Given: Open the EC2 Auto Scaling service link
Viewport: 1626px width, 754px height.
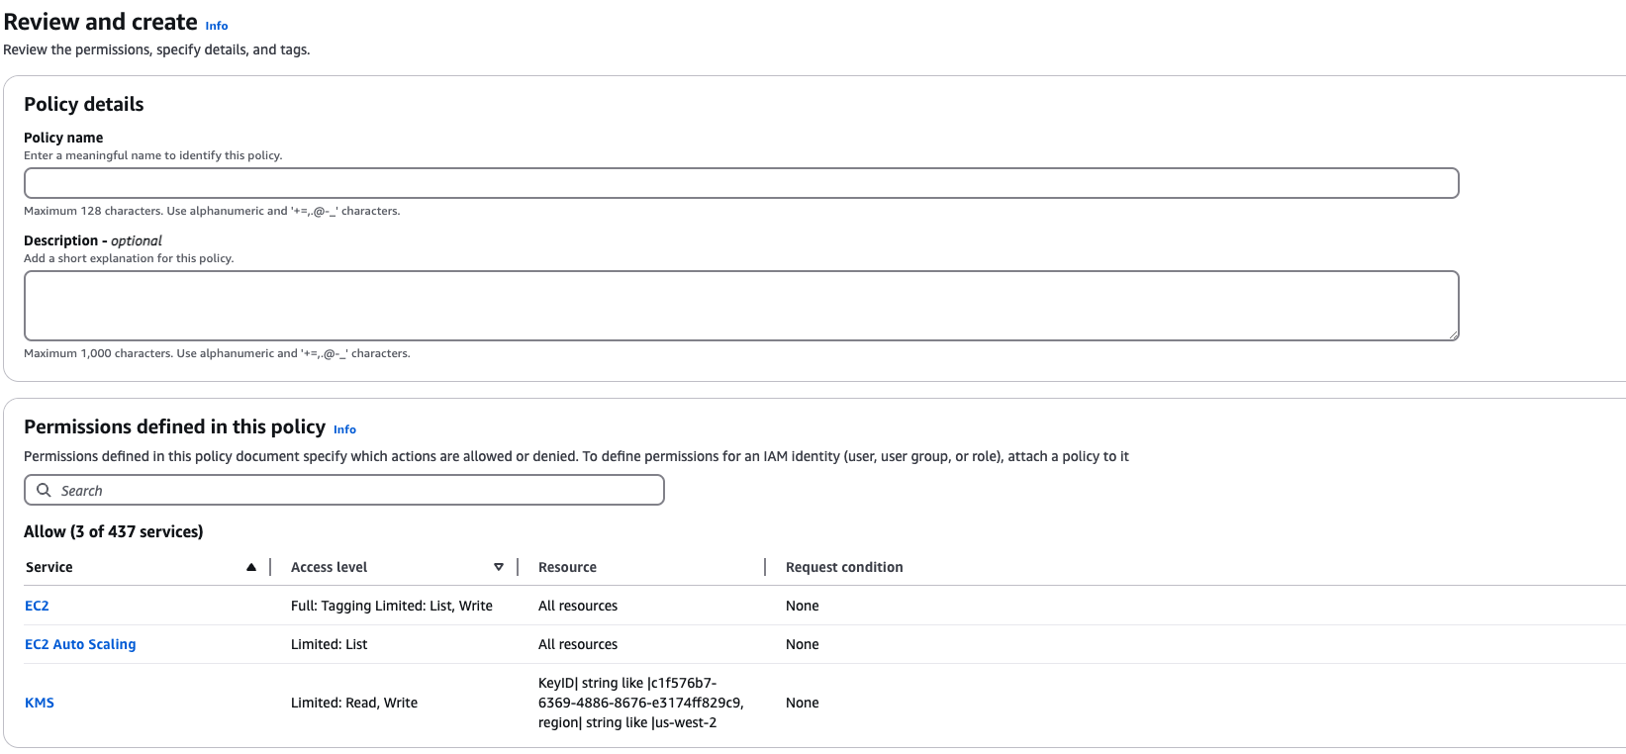Looking at the screenshot, I should (x=80, y=644).
